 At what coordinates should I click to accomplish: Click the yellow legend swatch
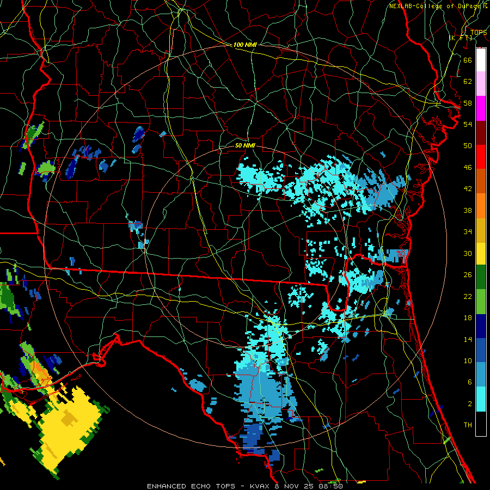(481, 253)
